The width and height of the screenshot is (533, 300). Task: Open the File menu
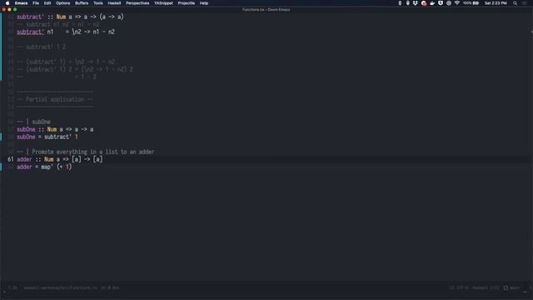point(36,3)
